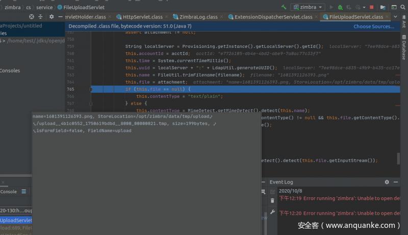Open Project panel settings gear

(x=52, y=17)
